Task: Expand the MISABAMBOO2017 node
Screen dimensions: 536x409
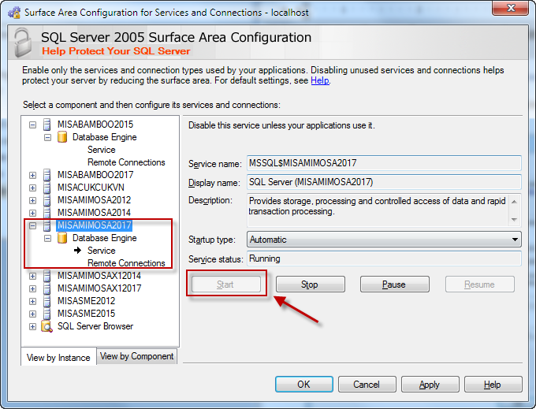Action: (x=32, y=175)
